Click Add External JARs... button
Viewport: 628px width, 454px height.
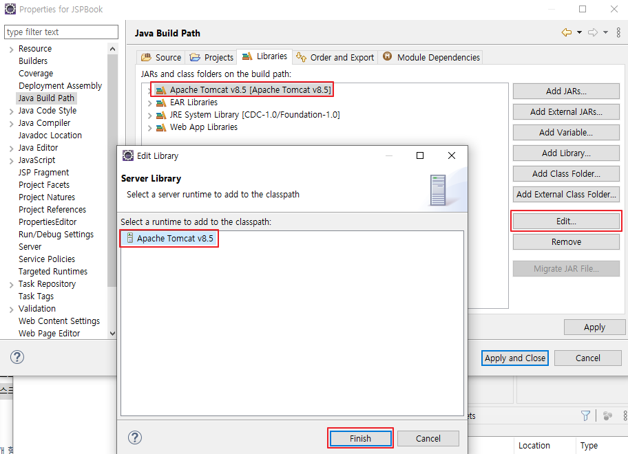click(x=566, y=111)
